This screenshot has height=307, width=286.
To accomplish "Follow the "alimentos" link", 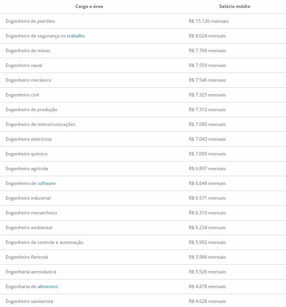I will (48, 287).
